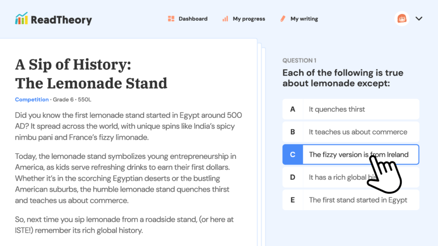Click the My writing pencil icon
Viewport: 438px width, 246px height.
283,18
